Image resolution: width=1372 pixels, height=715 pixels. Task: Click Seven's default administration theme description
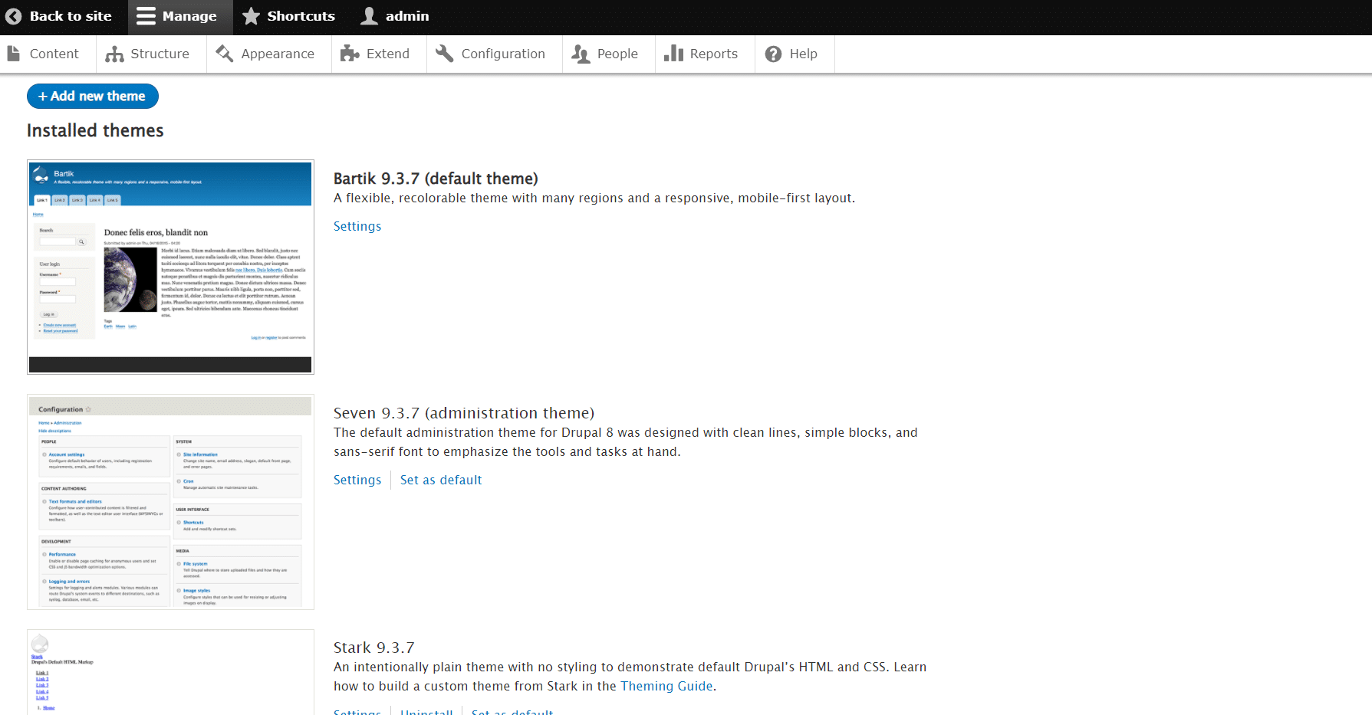tap(626, 442)
